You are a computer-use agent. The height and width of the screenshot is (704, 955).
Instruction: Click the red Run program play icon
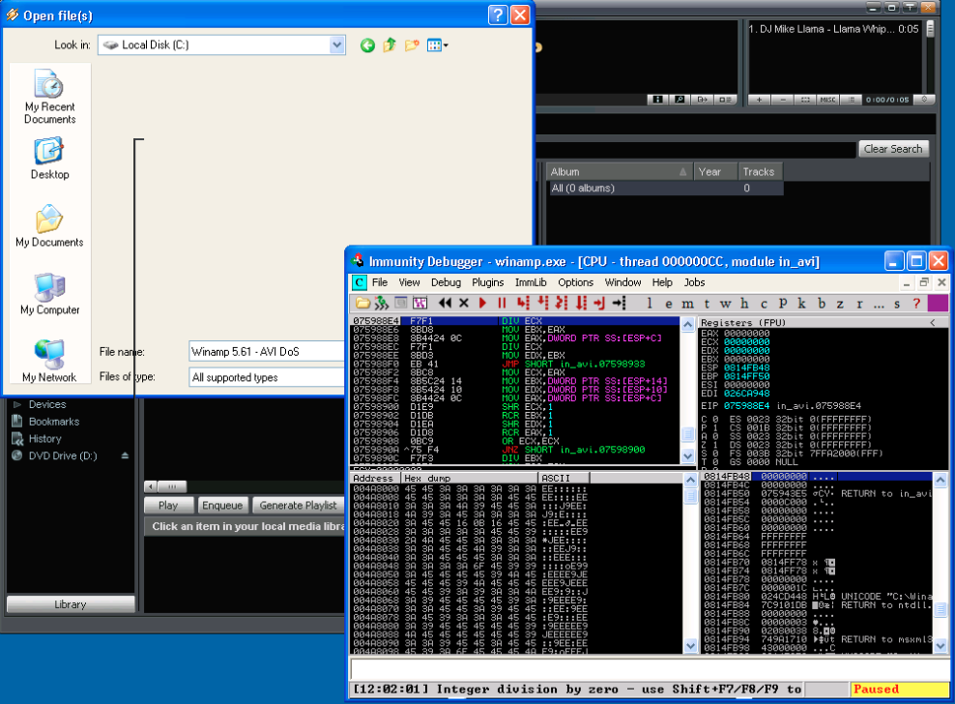pyautogui.click(x=483, y=303)
